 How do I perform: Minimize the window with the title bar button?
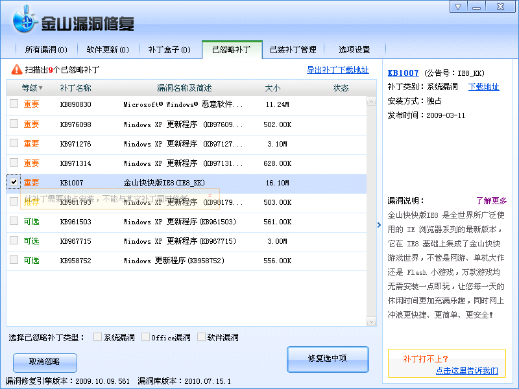[x=476, y=6]
